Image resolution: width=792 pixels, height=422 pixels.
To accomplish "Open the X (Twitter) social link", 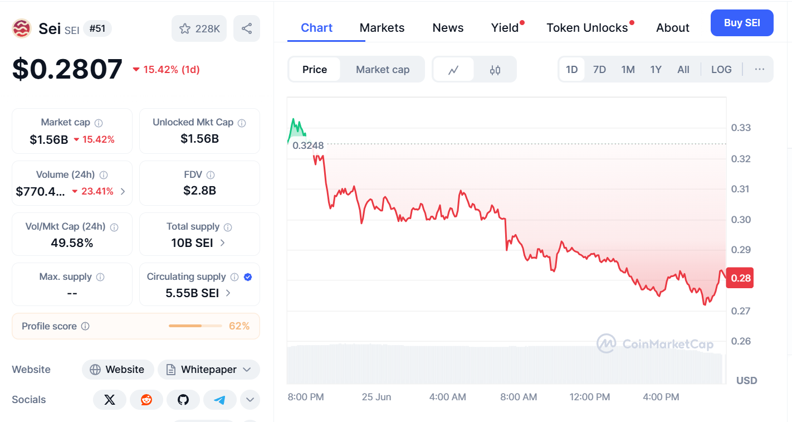I will point(110,400).
